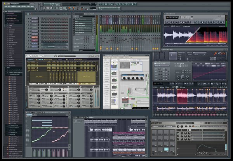Select the Hanging On item in browser
Image resolution: width=233 pixels, height=161 pixels.
point(14,132)
